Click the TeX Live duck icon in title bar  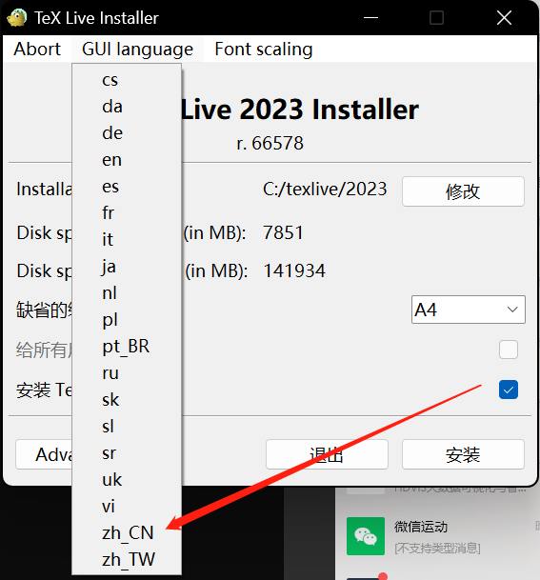tap(16, 17)
